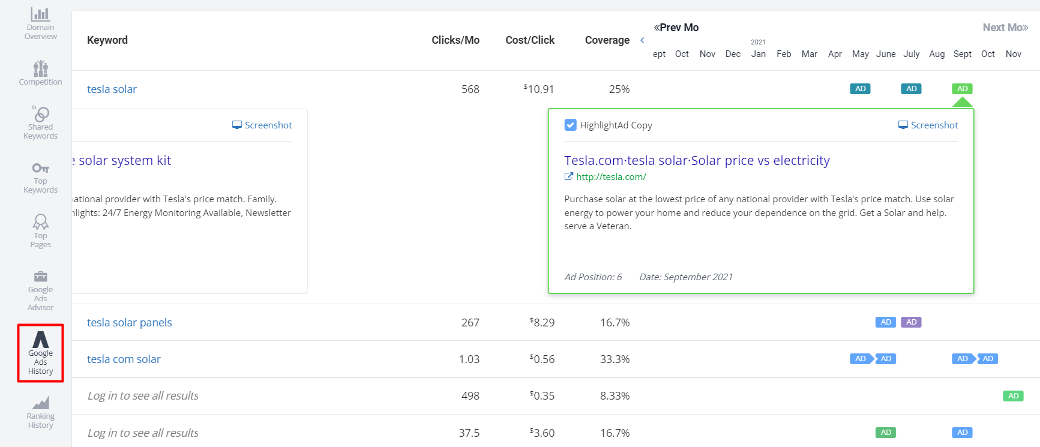
Task: Click the left chevron beside Coverage
Action: (642, 40)
